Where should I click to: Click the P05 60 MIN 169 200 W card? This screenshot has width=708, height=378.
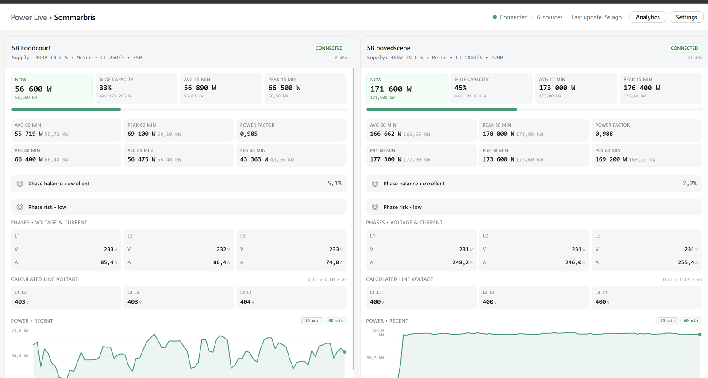(647, 156)
